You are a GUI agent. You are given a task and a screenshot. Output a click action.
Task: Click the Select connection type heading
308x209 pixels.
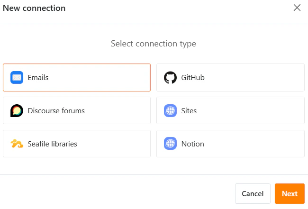(154, 44)
